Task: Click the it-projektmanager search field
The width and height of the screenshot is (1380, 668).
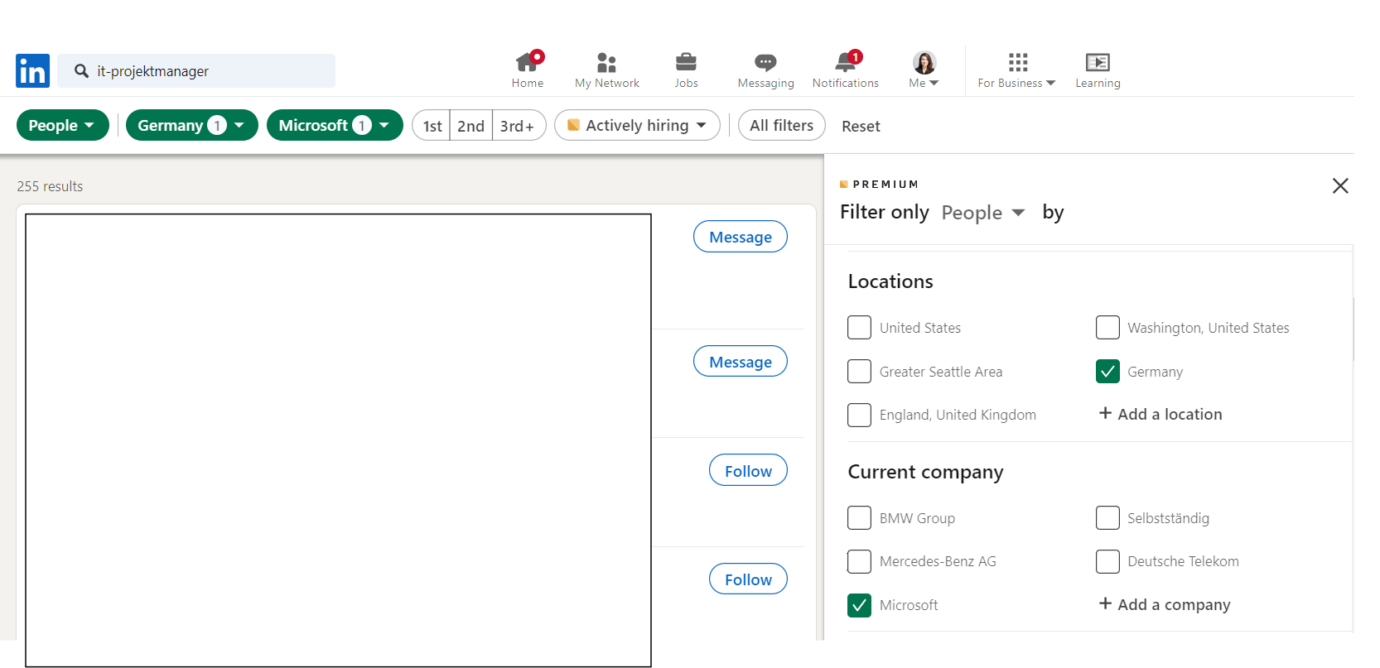Action: point(196,71)
